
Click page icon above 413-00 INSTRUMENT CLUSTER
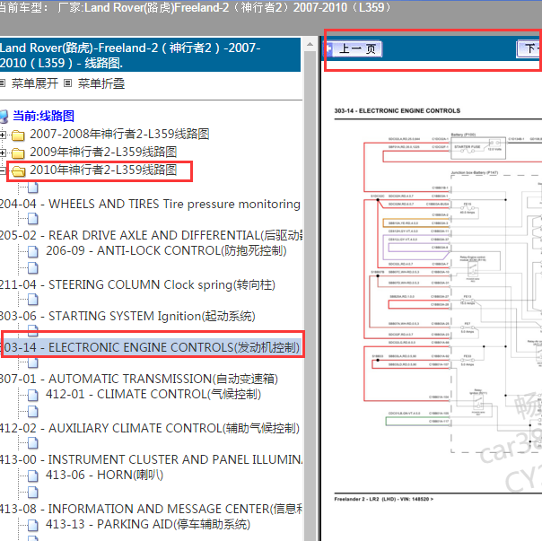33,443
